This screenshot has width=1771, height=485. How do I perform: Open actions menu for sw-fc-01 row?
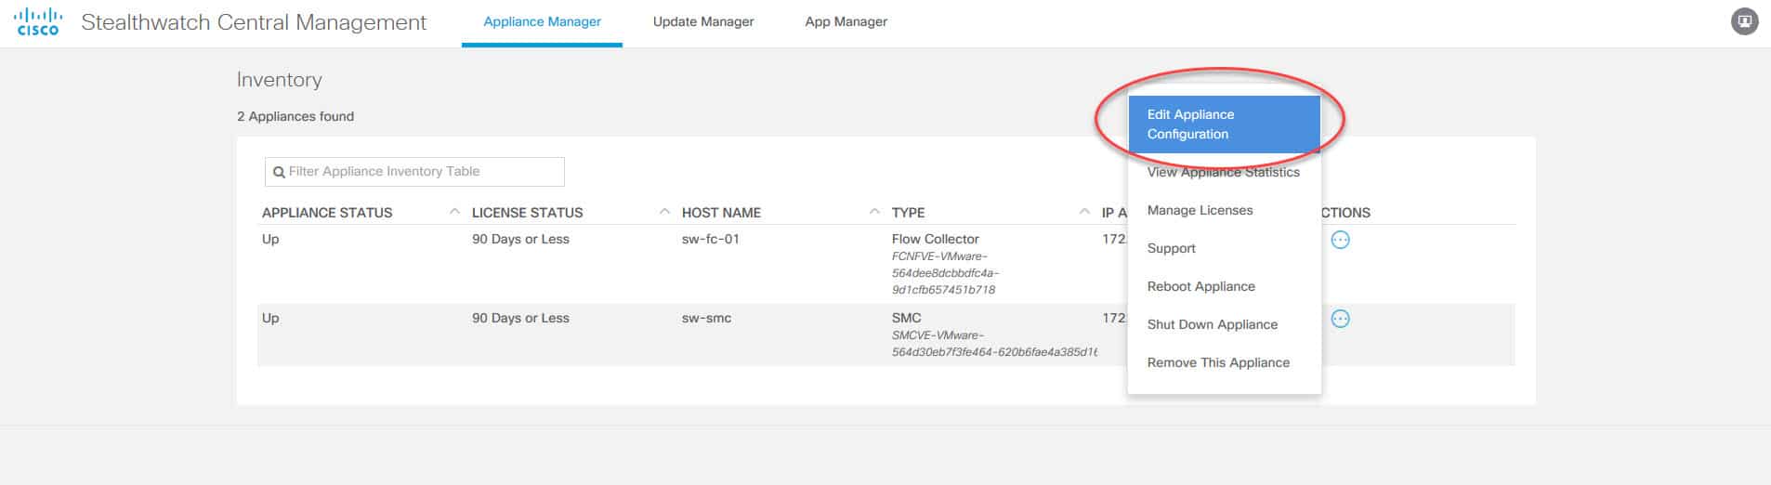1340,240
